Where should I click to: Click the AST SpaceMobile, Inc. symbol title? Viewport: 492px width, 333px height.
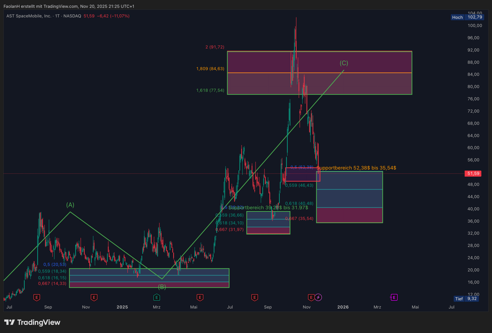click(29, 16)
